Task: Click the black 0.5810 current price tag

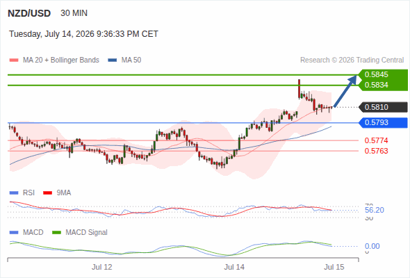Action: pyautogui.click(x=383, y=107)
